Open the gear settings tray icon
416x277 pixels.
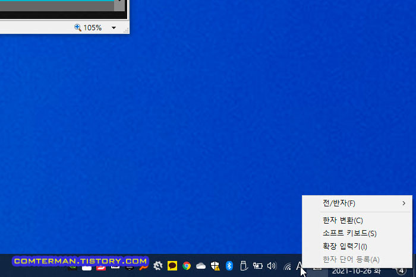point(158,266)
